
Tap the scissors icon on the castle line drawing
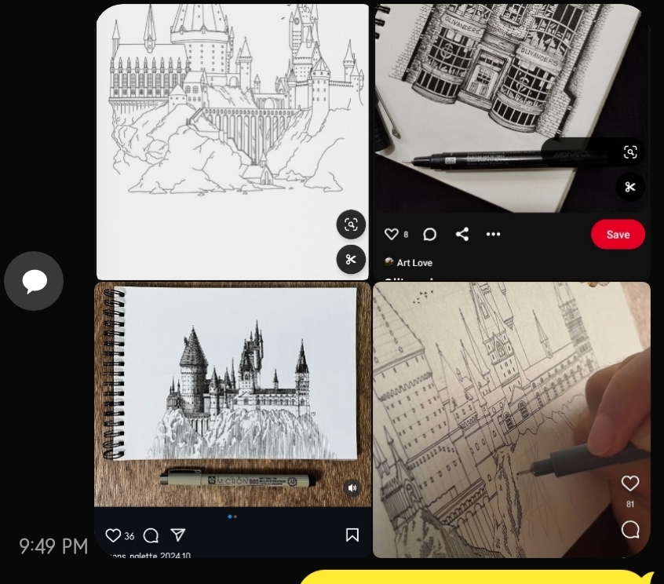[x=351, y=259]
